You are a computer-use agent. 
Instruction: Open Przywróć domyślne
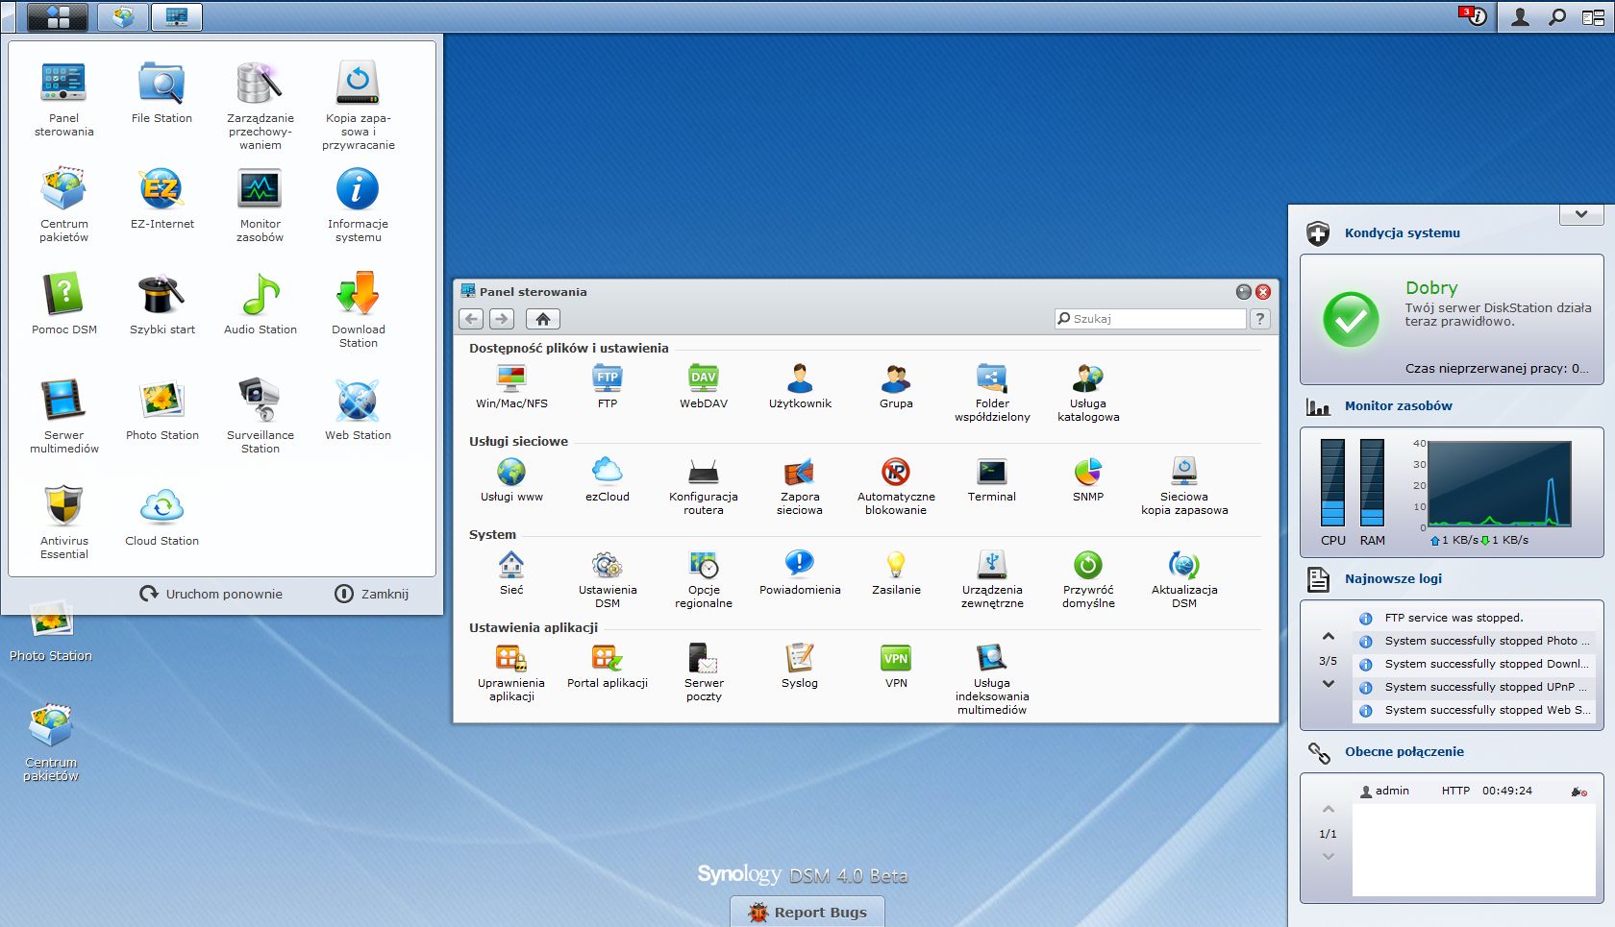(1088, 579)
